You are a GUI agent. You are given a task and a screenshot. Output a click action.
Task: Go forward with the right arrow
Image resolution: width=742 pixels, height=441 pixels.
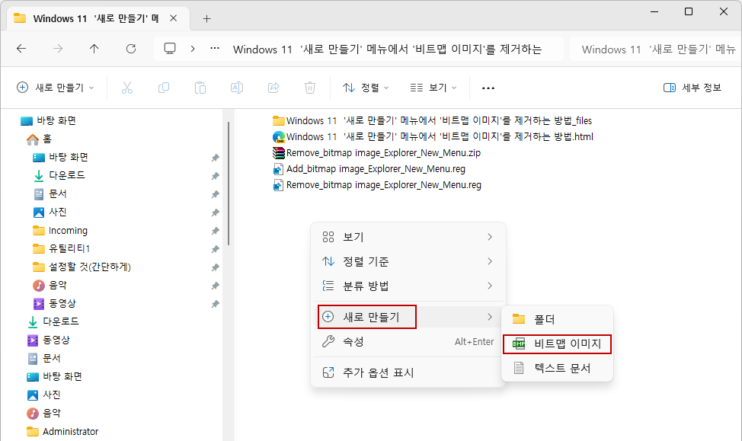[58, 48]
